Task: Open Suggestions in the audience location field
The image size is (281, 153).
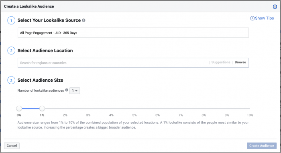Action: tap(221, 62)
